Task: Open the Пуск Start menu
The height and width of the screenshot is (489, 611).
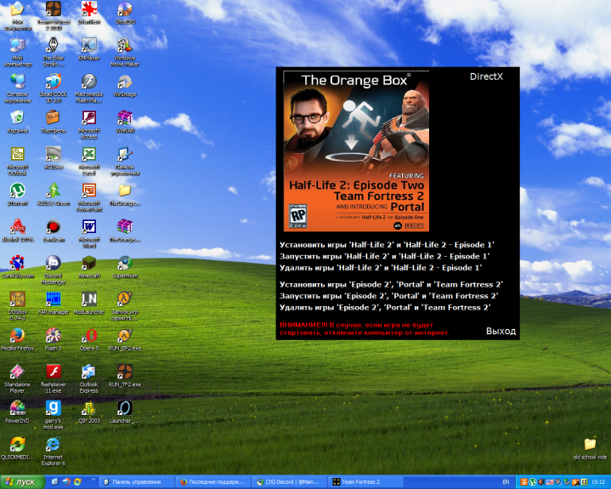Action: coord(21,481)
